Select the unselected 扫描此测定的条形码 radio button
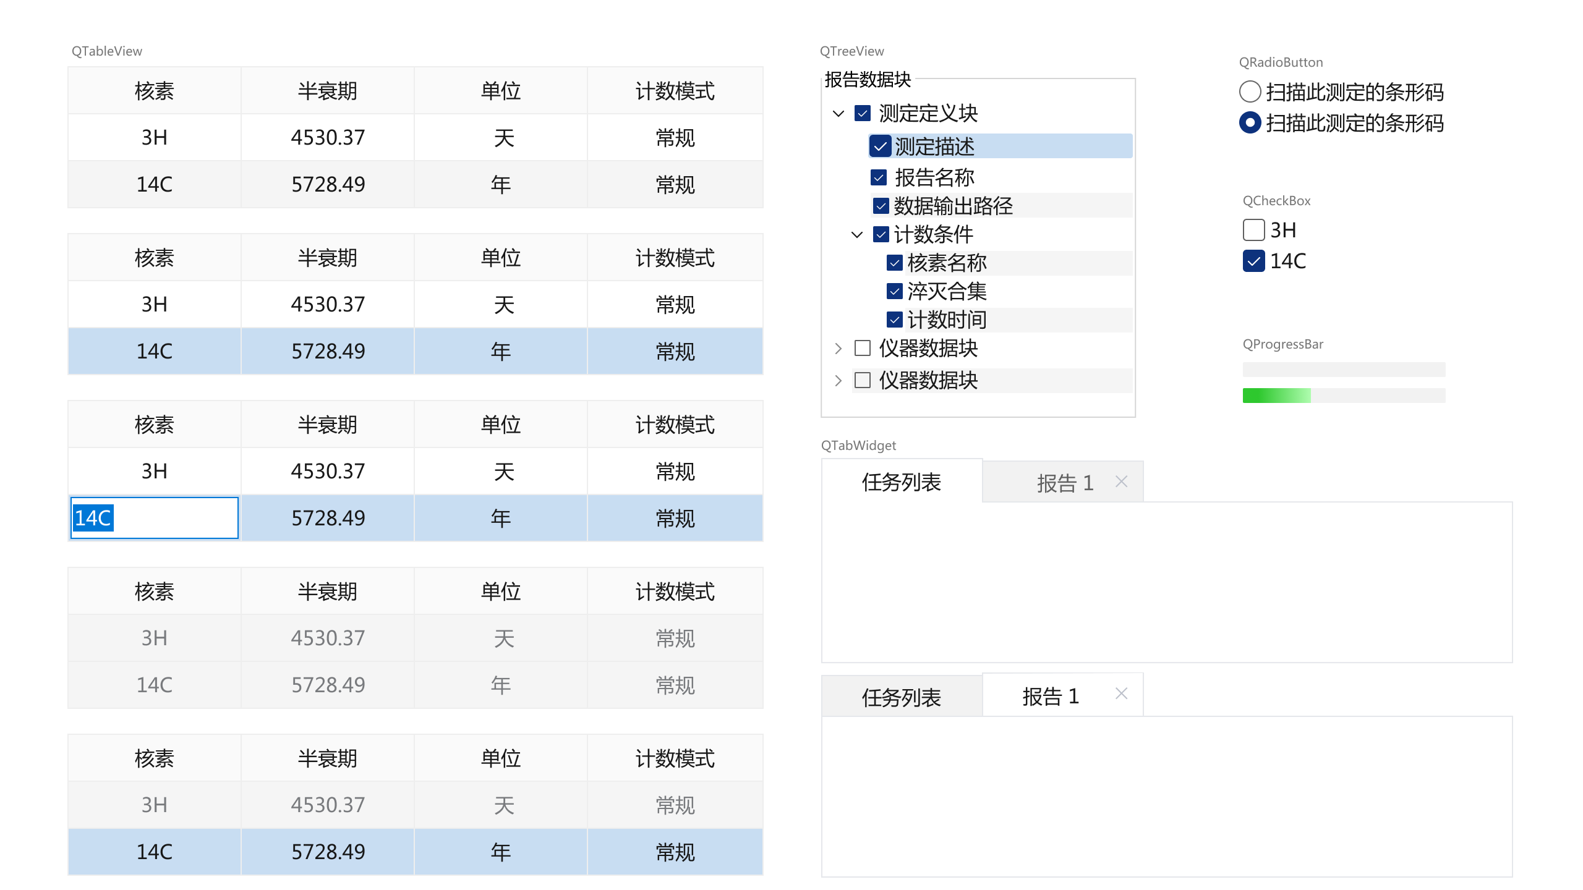Image resolution: width=1583 pixels, height=890 pixels. pyautogui.click(x=1250, y=92)
